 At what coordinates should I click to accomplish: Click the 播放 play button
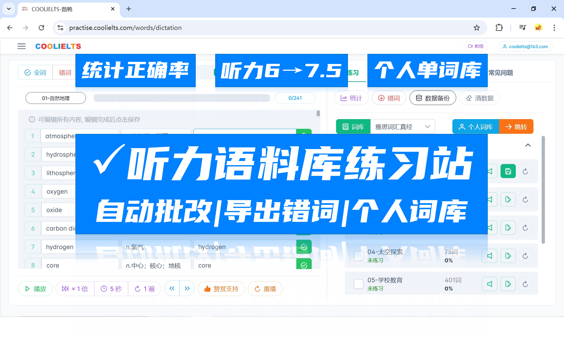[35, 289]
